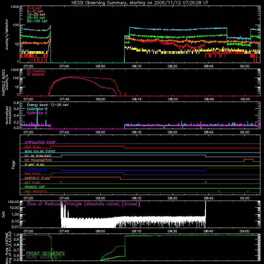Select the 6-12 keV legend label

coord(35,11)
